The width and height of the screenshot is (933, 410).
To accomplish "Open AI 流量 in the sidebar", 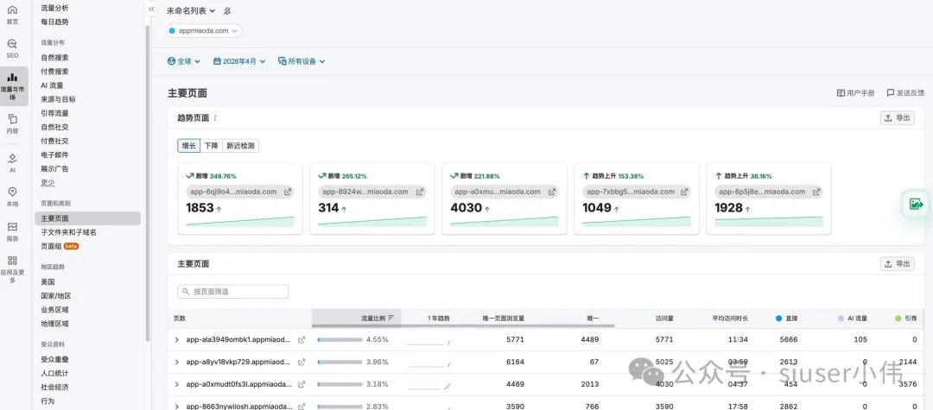I will click(53, 85).
